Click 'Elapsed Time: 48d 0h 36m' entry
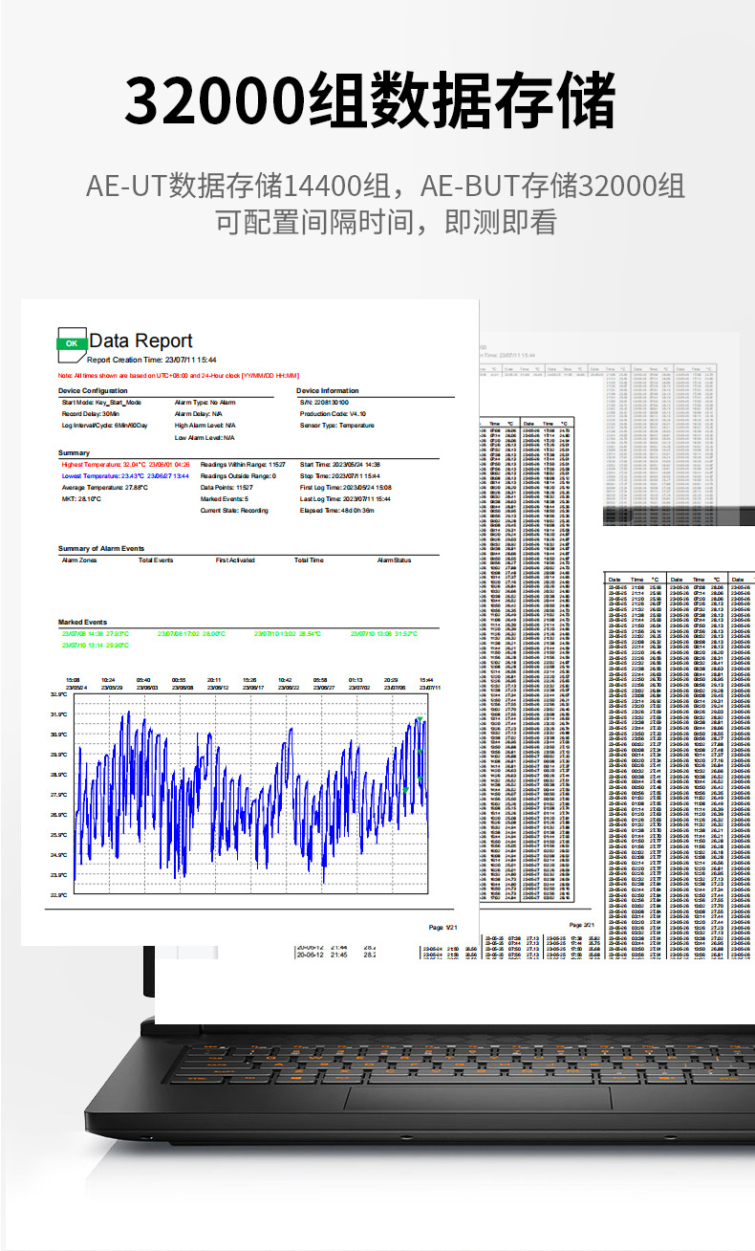 click(337, 511)
